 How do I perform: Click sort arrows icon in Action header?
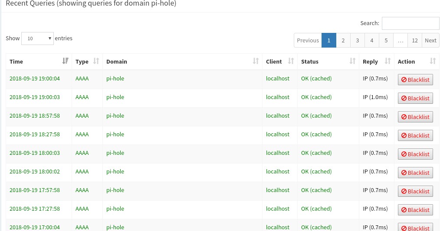[x=433, y=61]
